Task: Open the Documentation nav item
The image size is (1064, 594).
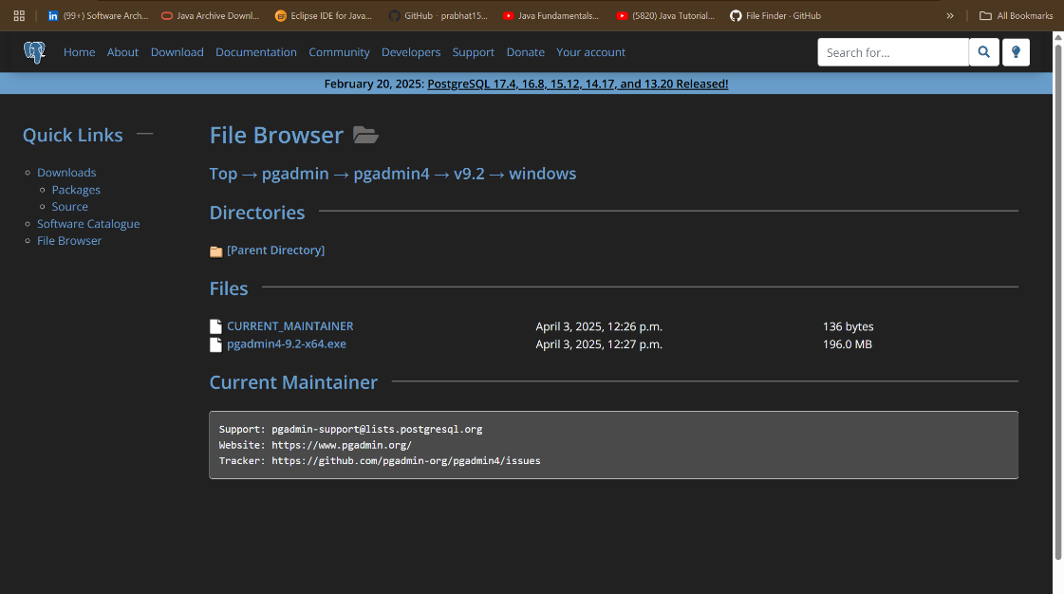Action: [x=256, y=52]
